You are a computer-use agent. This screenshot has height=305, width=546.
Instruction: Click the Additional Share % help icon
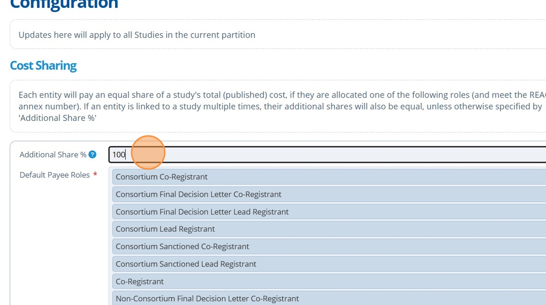92,154
